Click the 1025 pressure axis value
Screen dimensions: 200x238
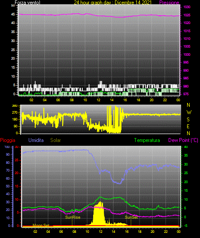(187, 15)
